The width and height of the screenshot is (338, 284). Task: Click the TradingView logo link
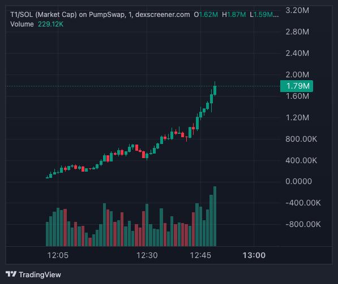33,274
